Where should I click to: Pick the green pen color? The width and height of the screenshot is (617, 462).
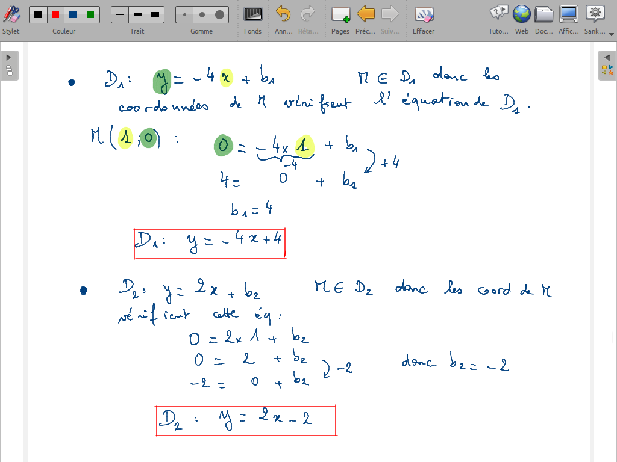[90, 14]
